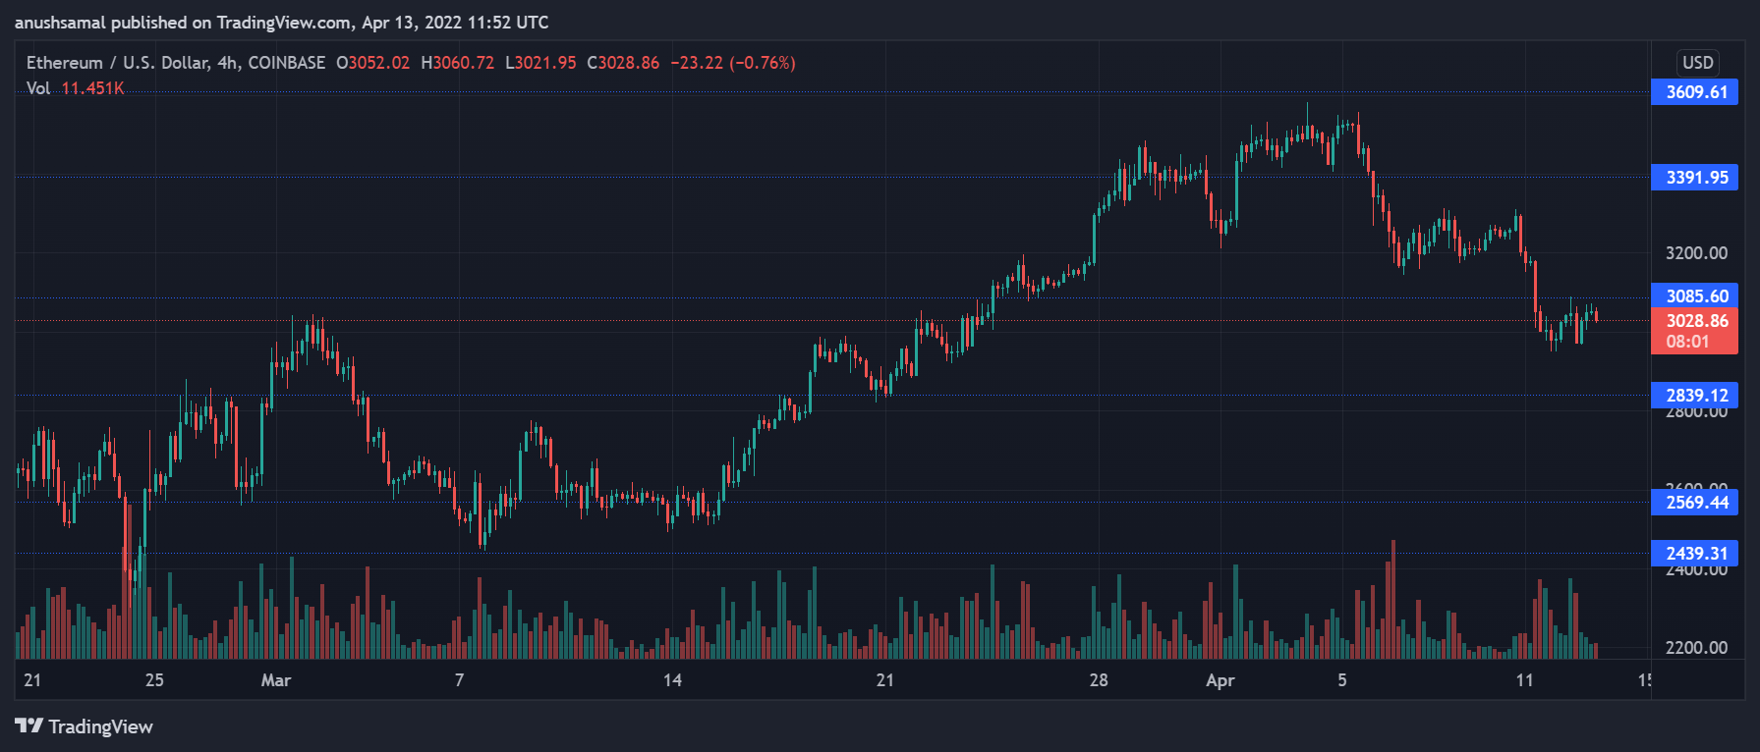Click the 3200.00 price axis label
The width and height of the screenshot is (1760, 752).
click(x=1696, y=253)
